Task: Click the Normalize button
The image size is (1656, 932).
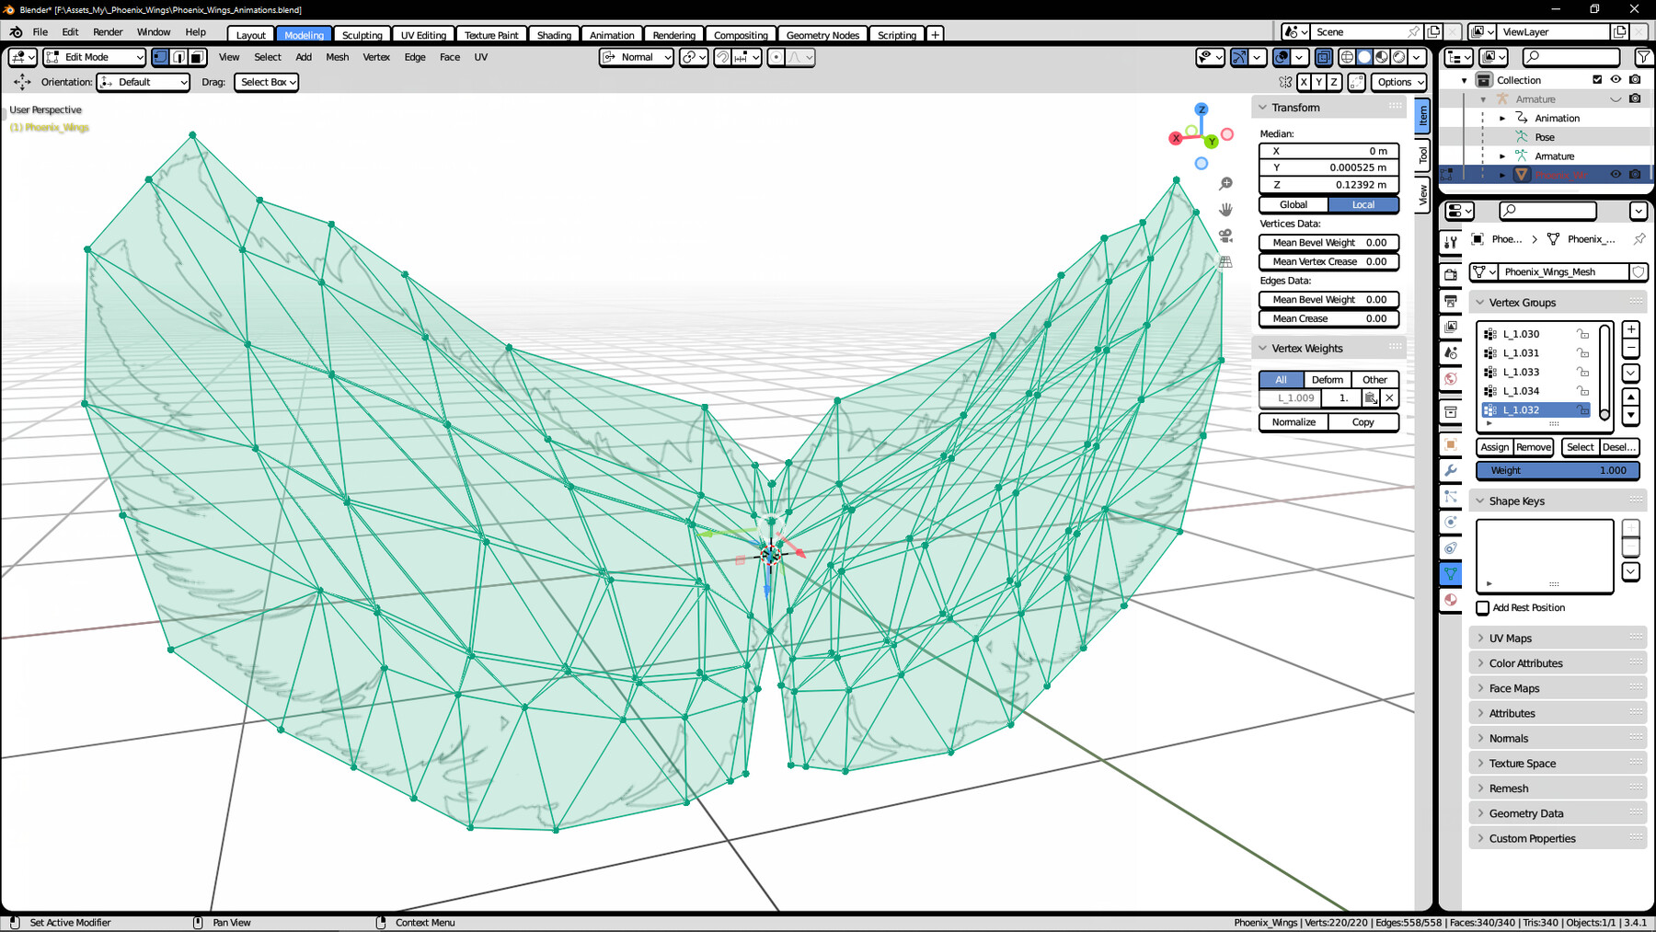Action: [1294, 422]
